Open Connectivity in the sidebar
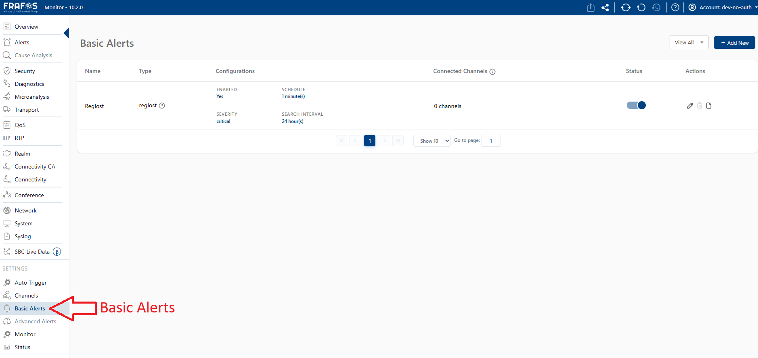 [x=30, y=179]
